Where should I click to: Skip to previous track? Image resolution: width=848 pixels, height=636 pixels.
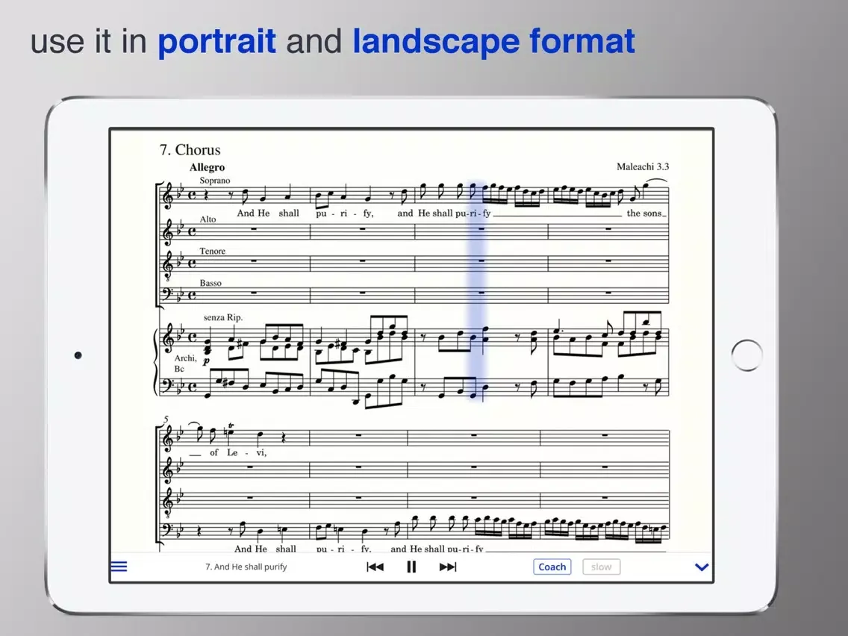(375, 567)
